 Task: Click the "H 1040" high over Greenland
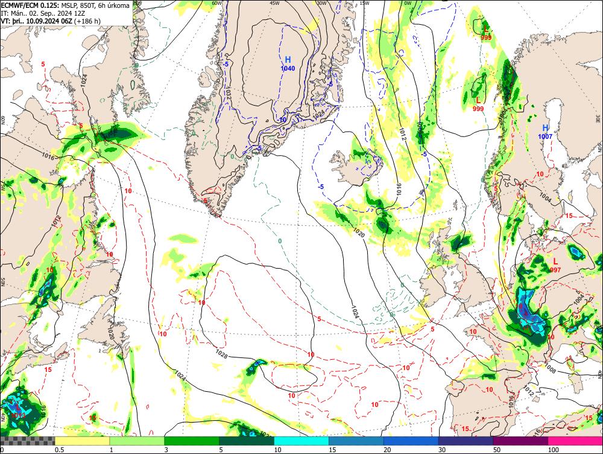[x=288, y=64]
